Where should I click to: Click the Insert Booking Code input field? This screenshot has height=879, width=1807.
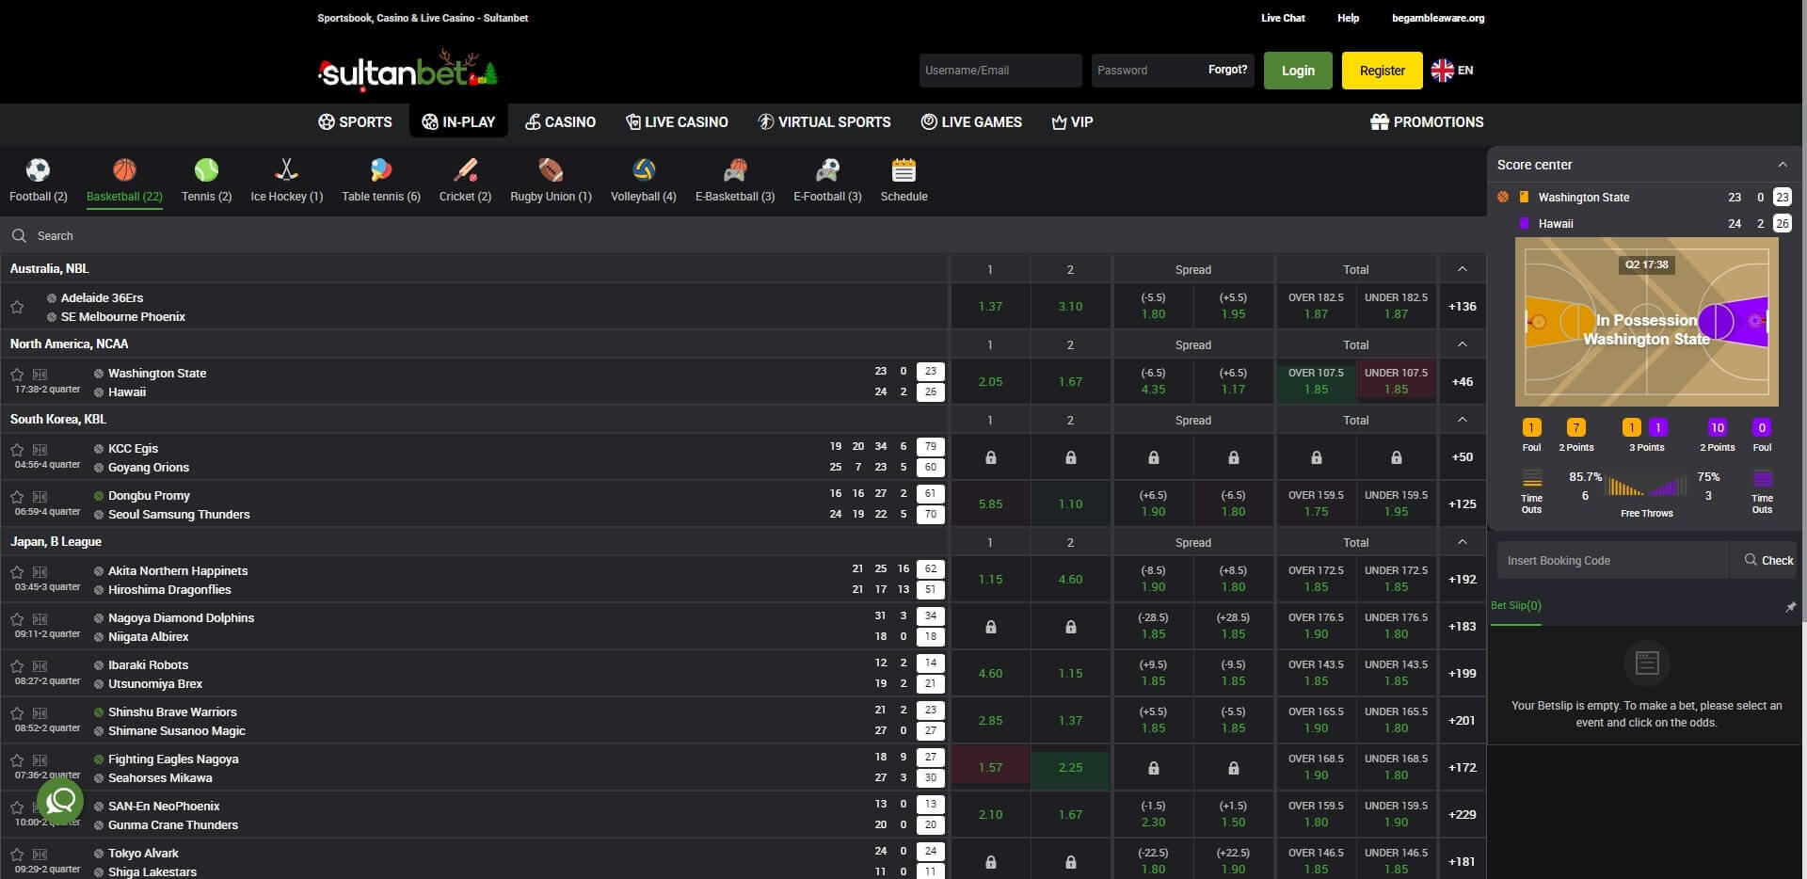pos(1611,560)
